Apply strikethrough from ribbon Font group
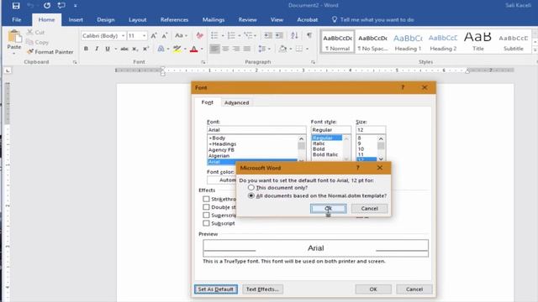 (124, 49)
